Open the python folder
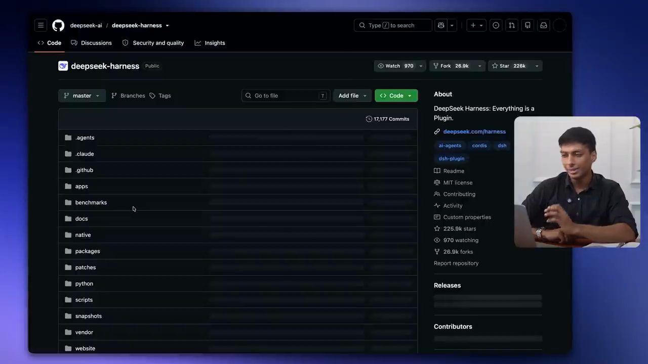This screenshot has width=648, height=364. (x=84, y=284)
